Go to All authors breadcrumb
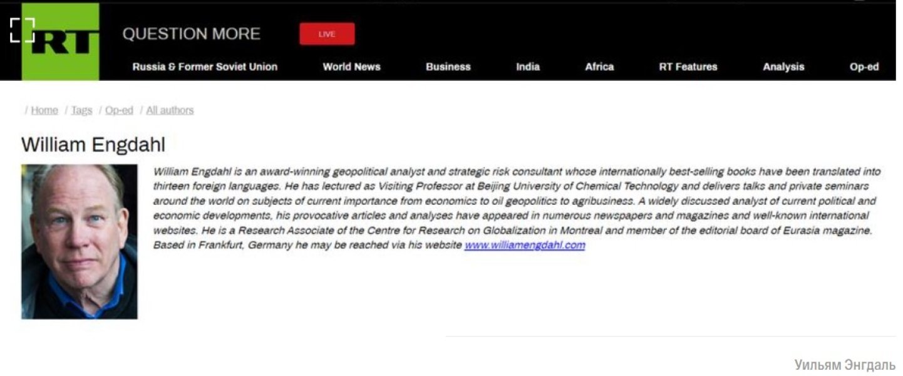Image resolution: width=903 pixels, height=376 pixels. [170, 110]
